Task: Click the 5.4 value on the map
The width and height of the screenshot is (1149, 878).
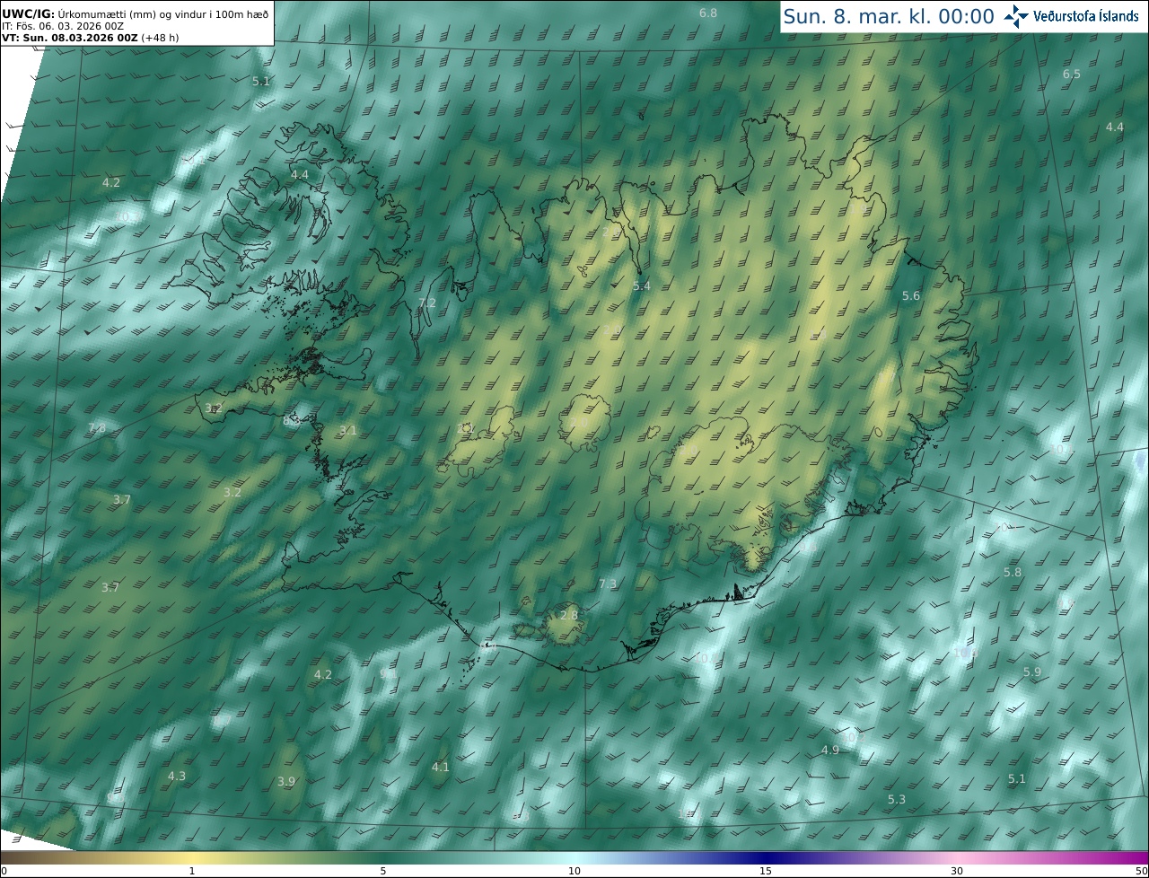Action: click(x=642, y=285)
